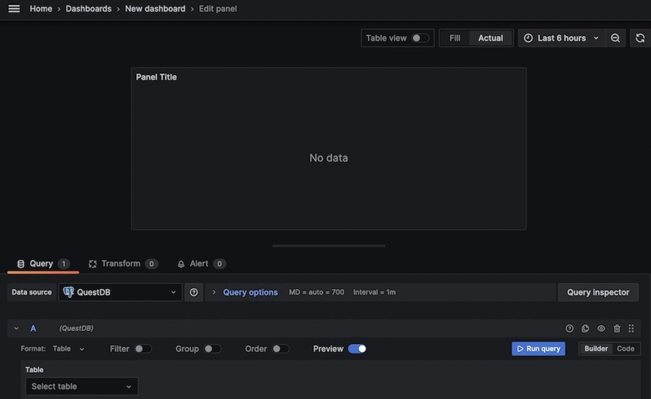Open the dashboard navigation hamburger menu
Viewport: 651px width, 399px height.
tap(14, 8)
